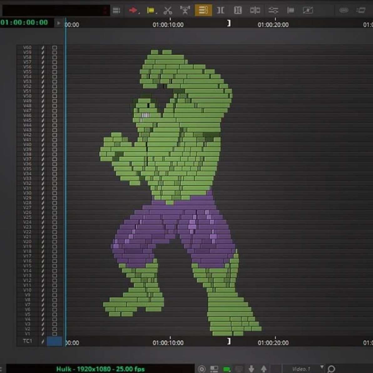The height and width of the screenshot is (373, 373).
Task: Click the timeline ruler at 01:00:10:00
Action: click(x=168, y=25)
